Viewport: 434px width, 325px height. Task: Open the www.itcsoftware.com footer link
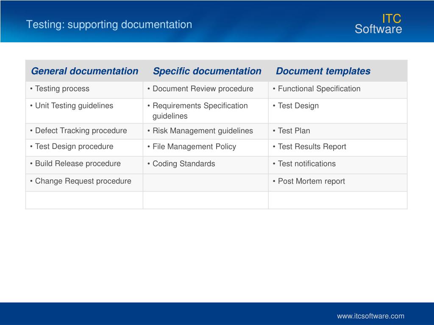(370, 316)
